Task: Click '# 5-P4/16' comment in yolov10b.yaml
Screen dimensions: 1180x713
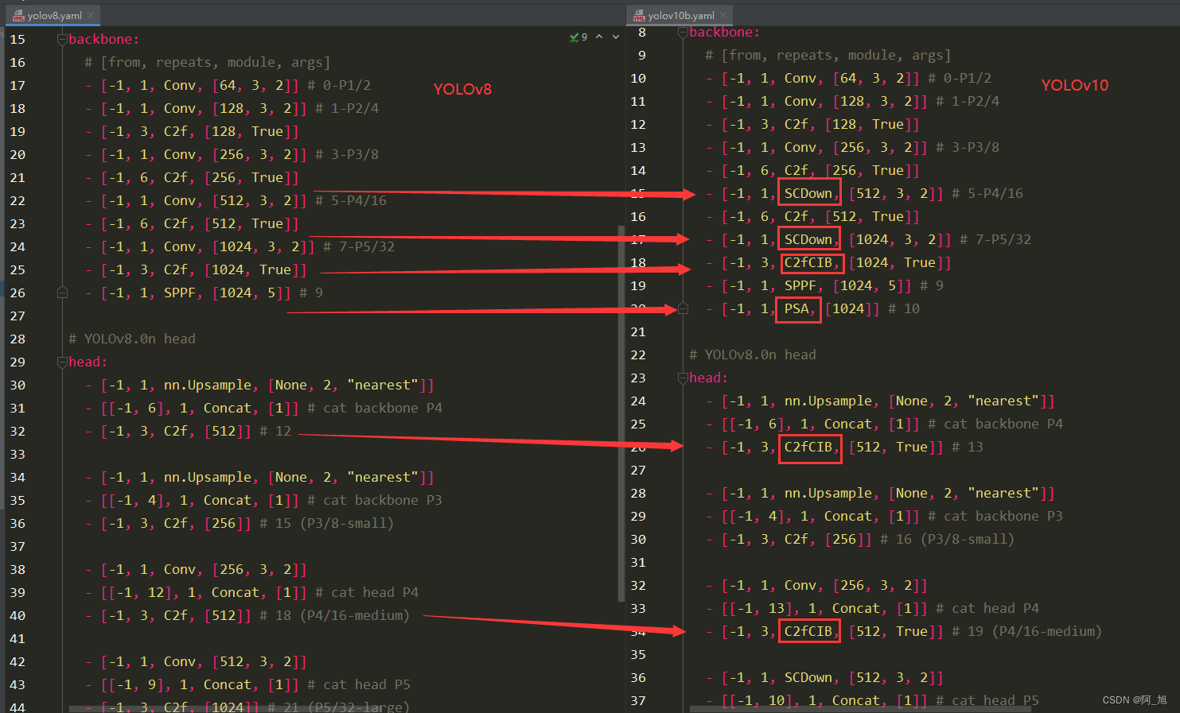Action: tap(987, 193)
